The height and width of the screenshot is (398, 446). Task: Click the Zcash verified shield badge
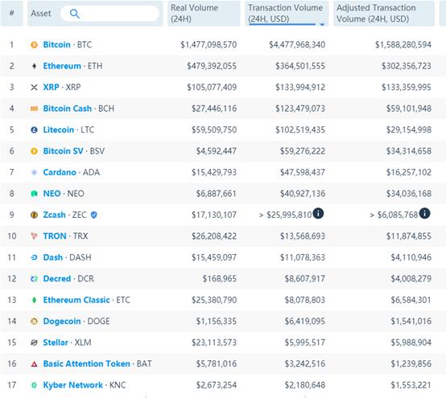coord(94,215)
